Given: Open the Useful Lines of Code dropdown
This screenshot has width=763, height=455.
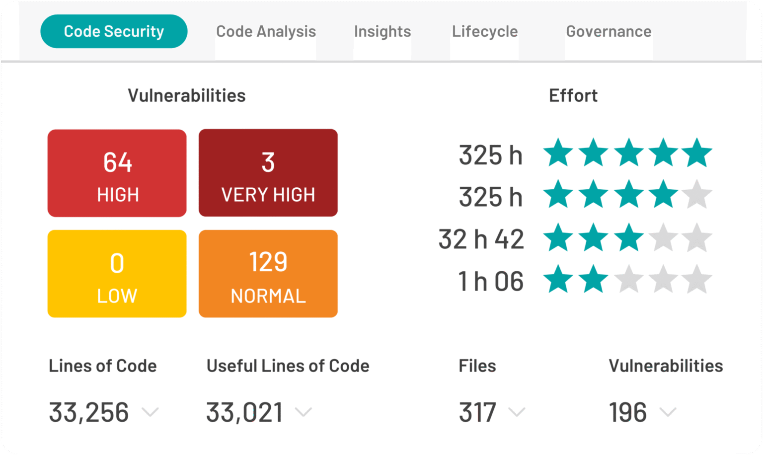Looking at the screenshot, I should click(x=304, y=412).
